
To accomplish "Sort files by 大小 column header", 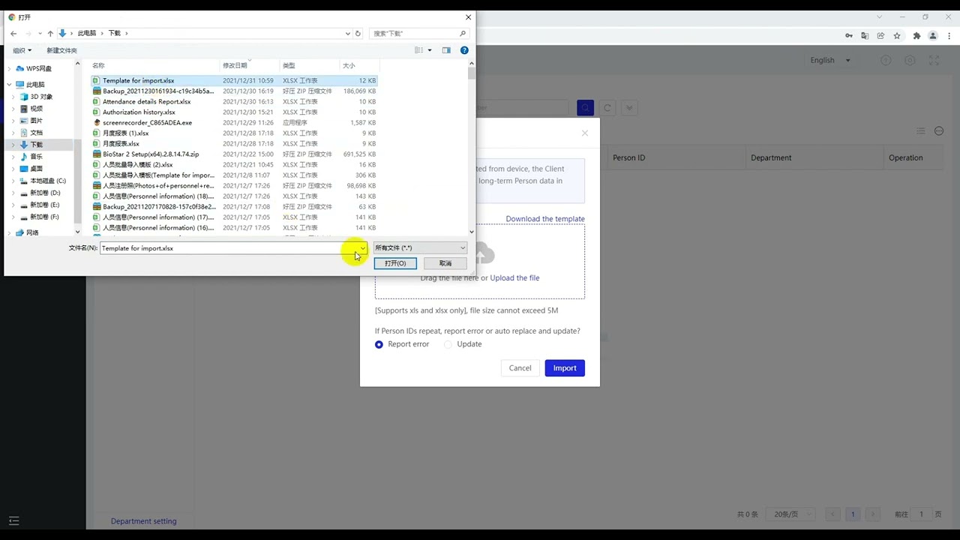I will click(349, 66).
